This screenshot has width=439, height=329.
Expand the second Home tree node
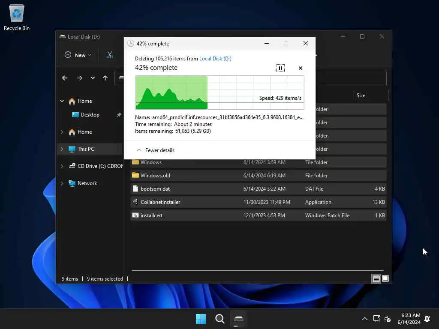click(62, 132)
